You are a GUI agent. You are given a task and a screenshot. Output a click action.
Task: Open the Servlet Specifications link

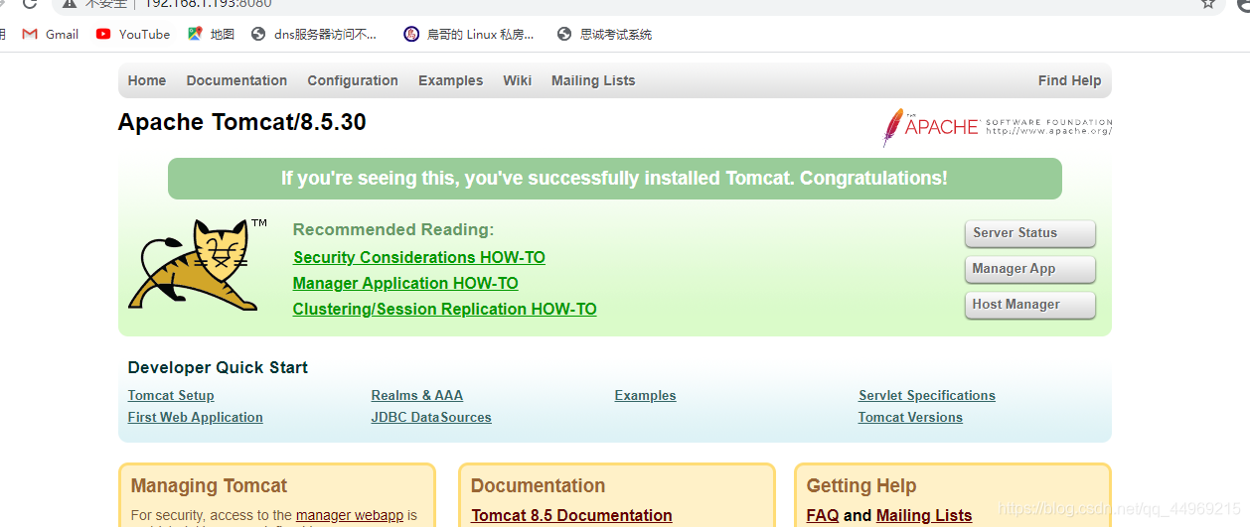927,395
